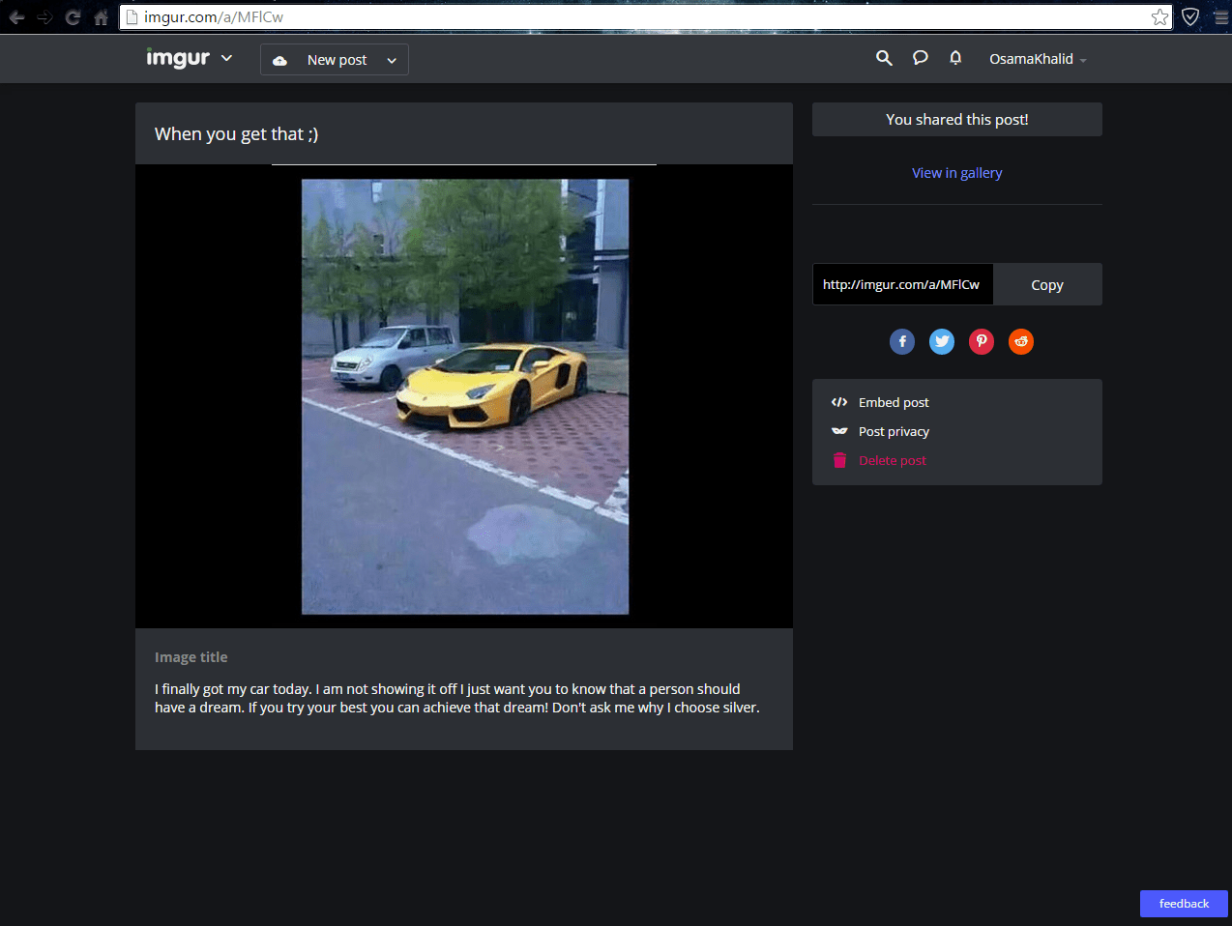Expand the imgur logo dropdown
Viewport: 1232px width, 926px height.
pyautogui.click(x=226, y=58)
